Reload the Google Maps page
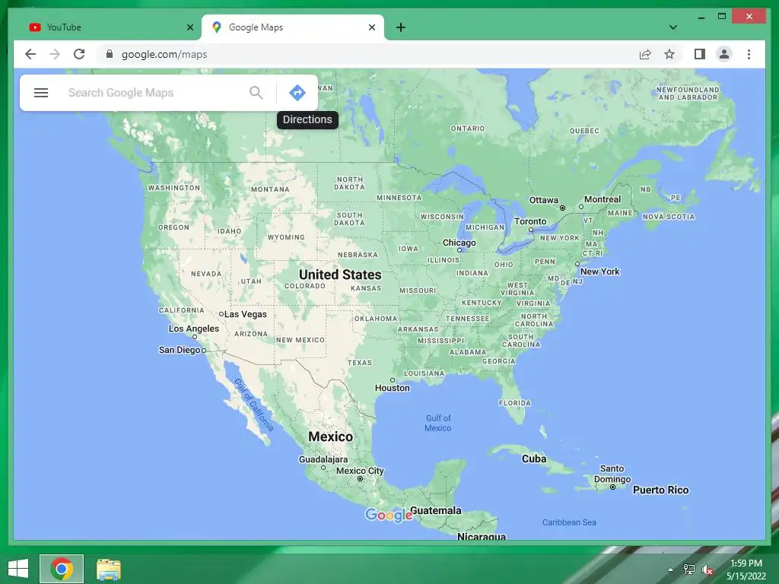This screenshot has height=584, width=779. (79, 54)
